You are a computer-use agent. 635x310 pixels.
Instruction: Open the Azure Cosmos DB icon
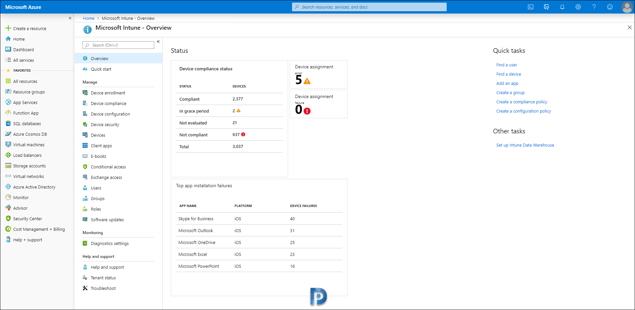click(8, 134)
